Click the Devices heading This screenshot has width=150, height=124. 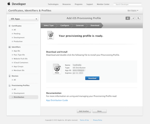click(x=15, y=76)
